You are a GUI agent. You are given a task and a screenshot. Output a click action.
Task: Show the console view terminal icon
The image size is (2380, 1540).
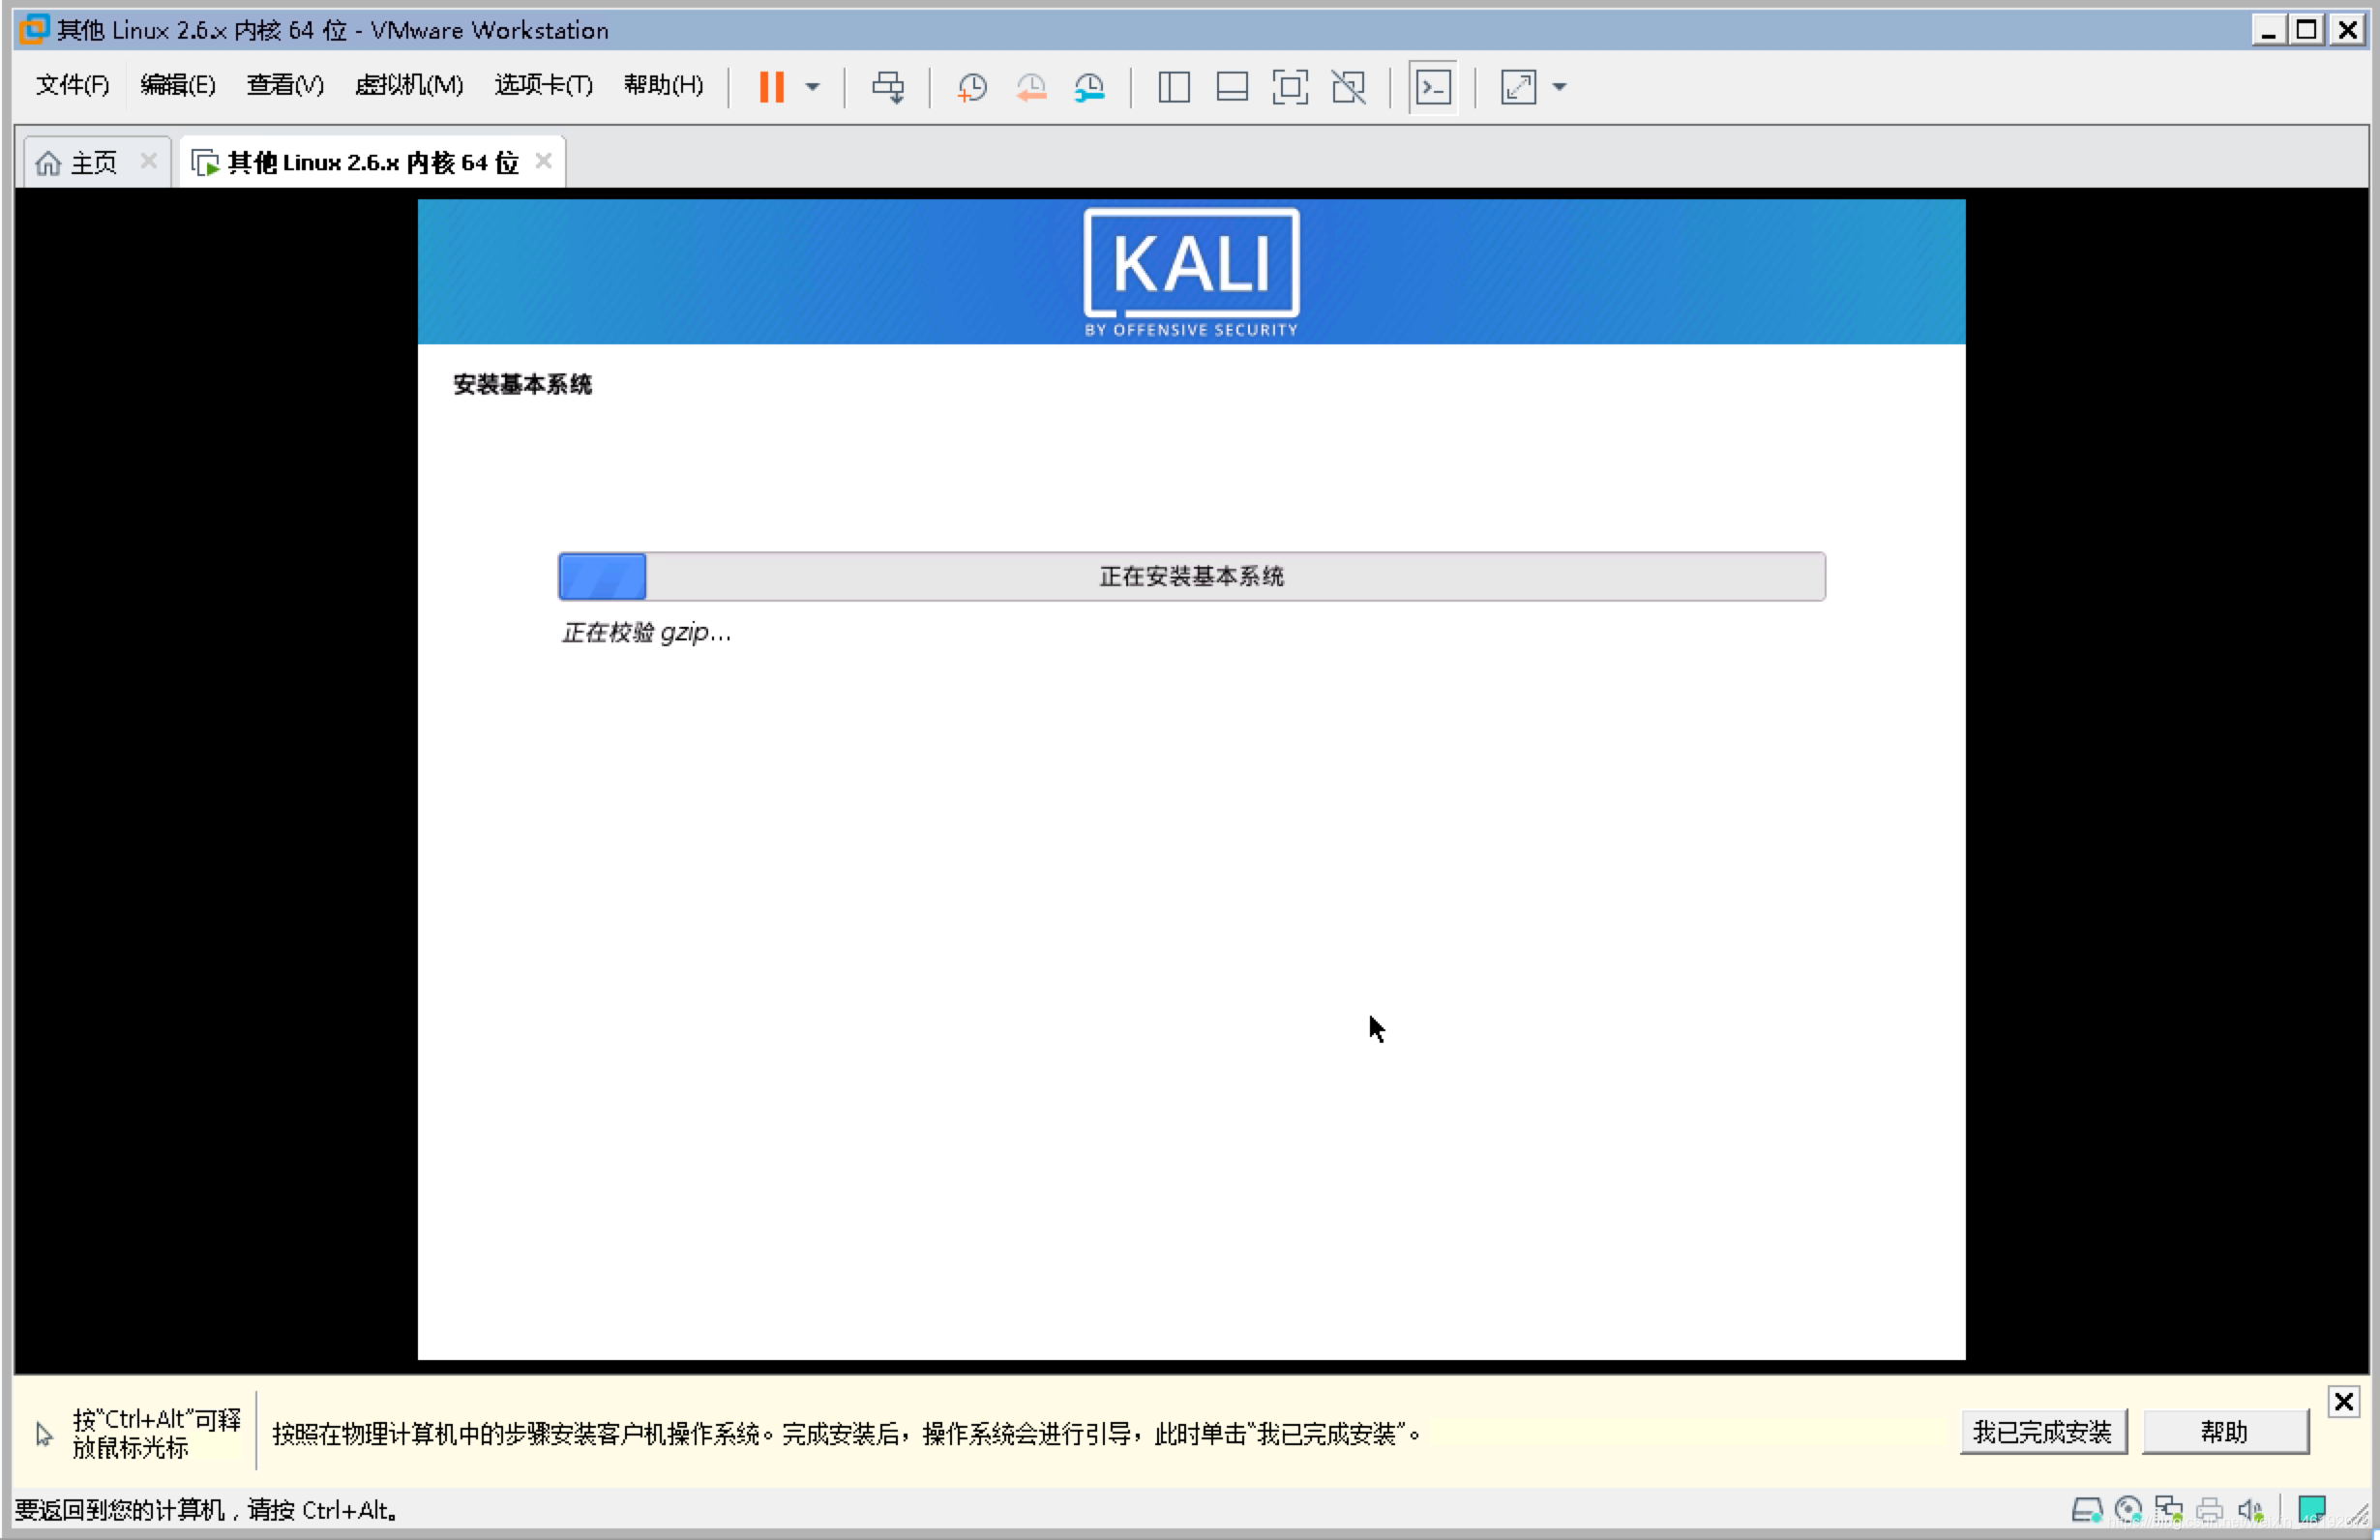pos(1433,87)
